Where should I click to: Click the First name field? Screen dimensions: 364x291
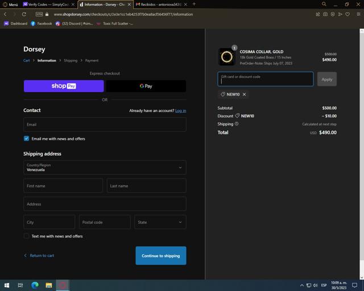tap(63, 186)
